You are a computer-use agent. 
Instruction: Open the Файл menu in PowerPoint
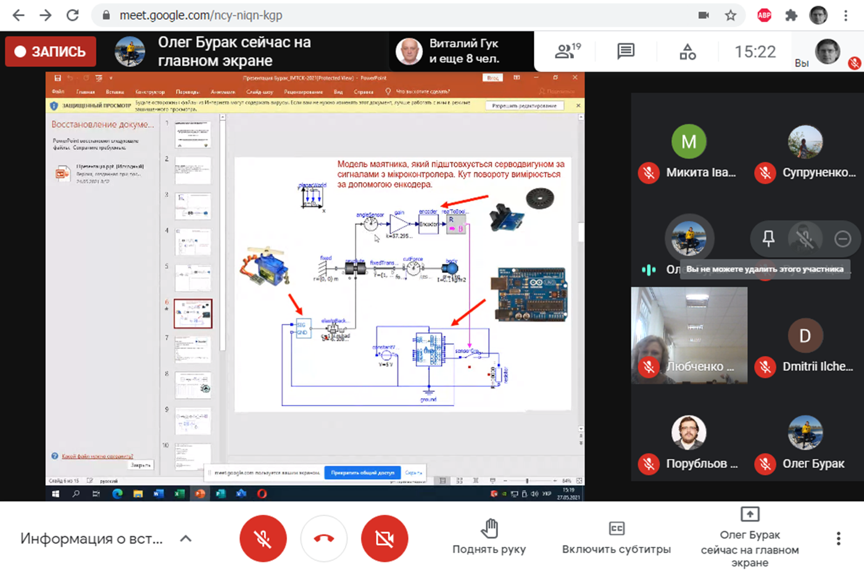pyautogui.click(x=58, y=92)
